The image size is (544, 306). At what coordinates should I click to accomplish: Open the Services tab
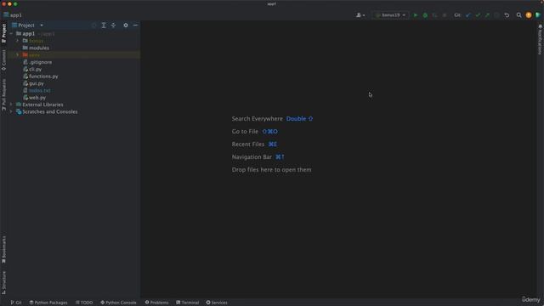[x=217, y=303]
